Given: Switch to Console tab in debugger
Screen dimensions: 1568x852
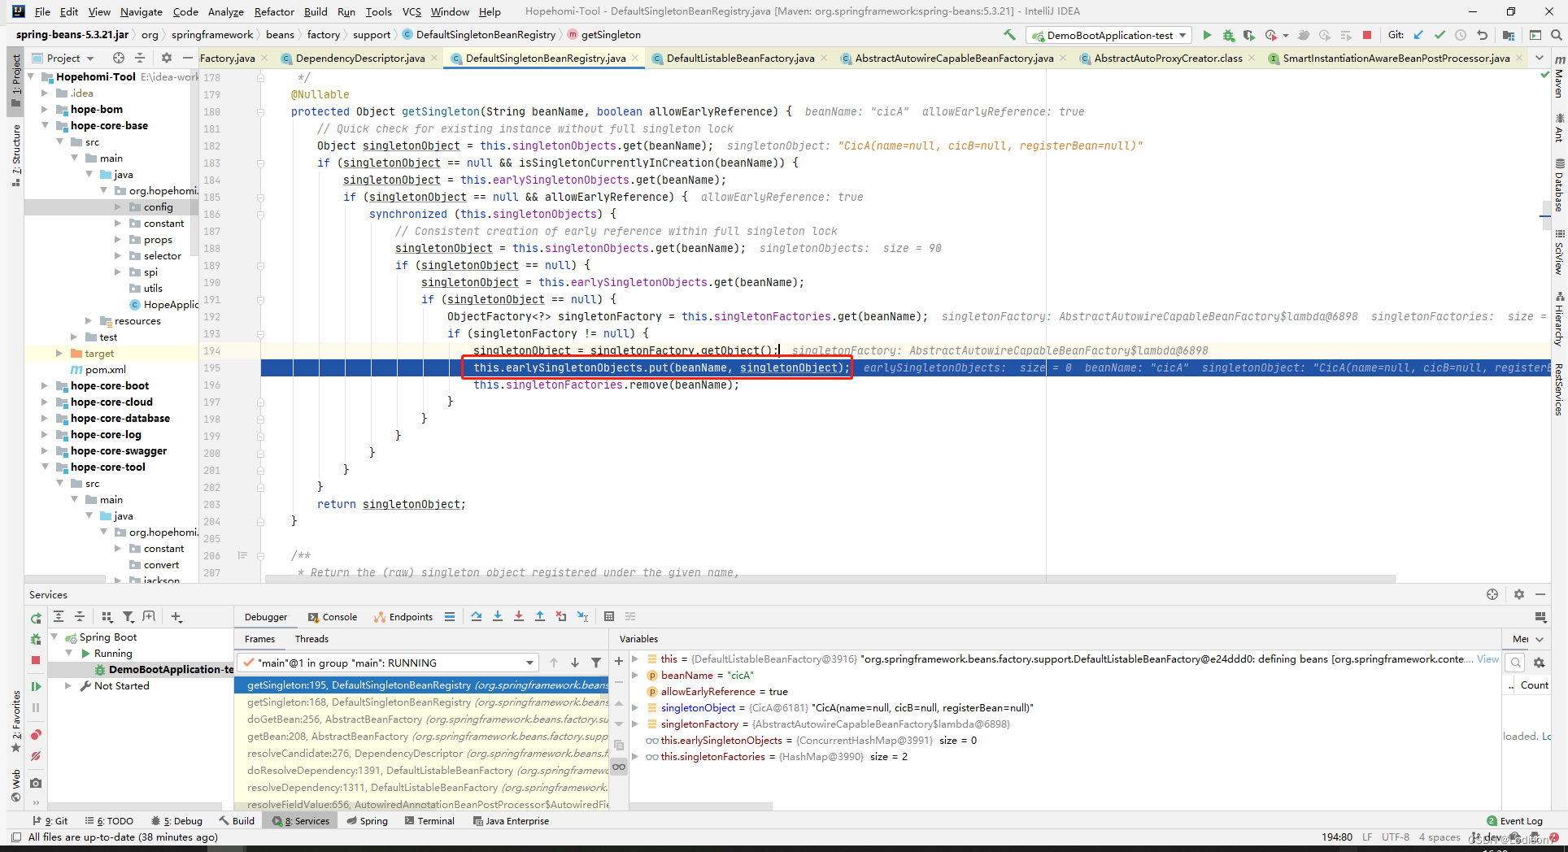Looking at the screenshot, I should click(x=333, y=616).
